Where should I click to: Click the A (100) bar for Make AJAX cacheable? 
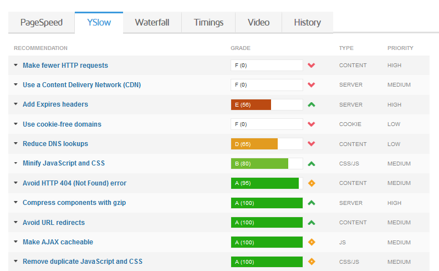coord(267,242)
